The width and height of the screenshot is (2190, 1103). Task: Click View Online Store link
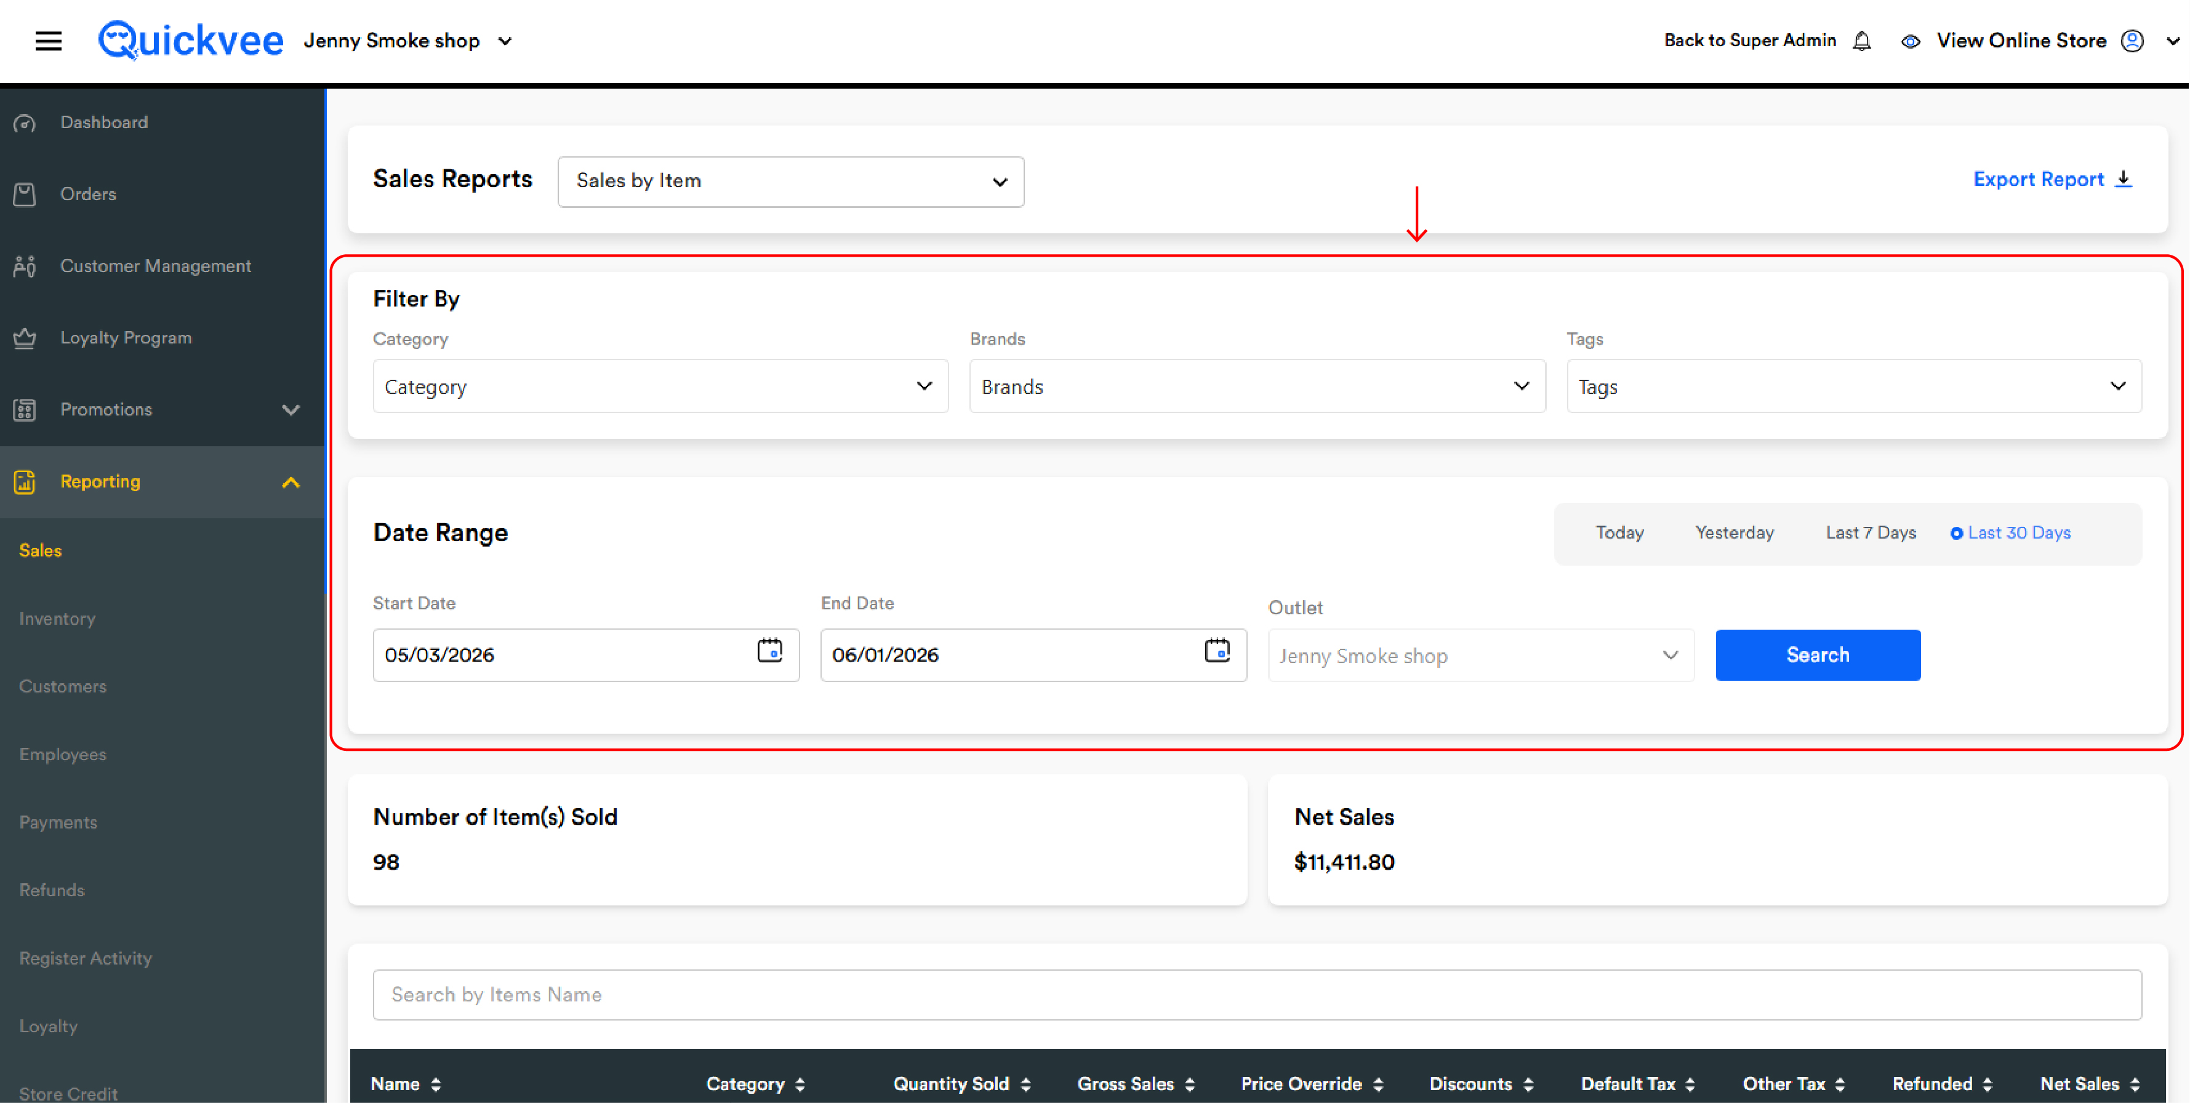[x=2021, y=40]
